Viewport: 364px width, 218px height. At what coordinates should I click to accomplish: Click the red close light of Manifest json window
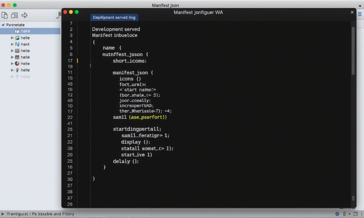tap(3, 5)
